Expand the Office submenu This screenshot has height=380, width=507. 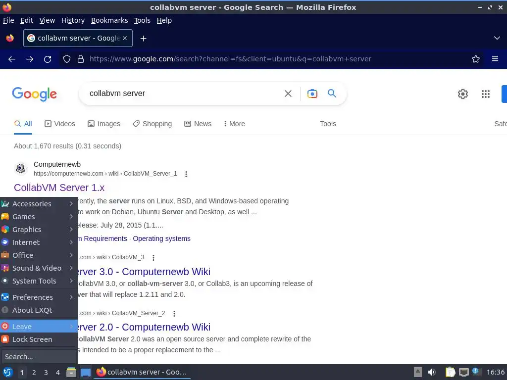[x=39, y=256]
